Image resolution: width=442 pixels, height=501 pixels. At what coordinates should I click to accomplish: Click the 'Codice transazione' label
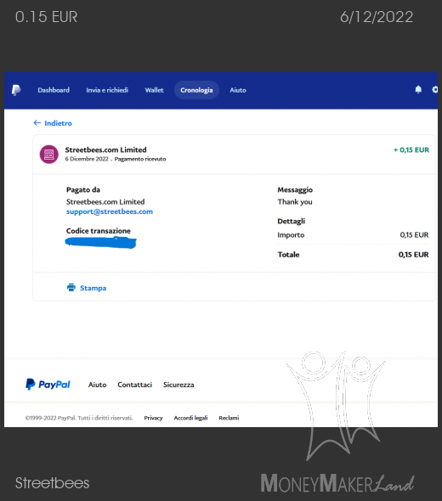pos(99,231)
